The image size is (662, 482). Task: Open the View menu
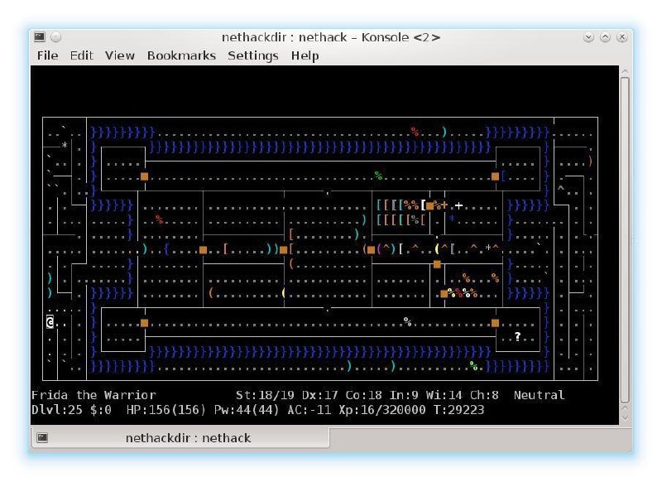(119, 55)
